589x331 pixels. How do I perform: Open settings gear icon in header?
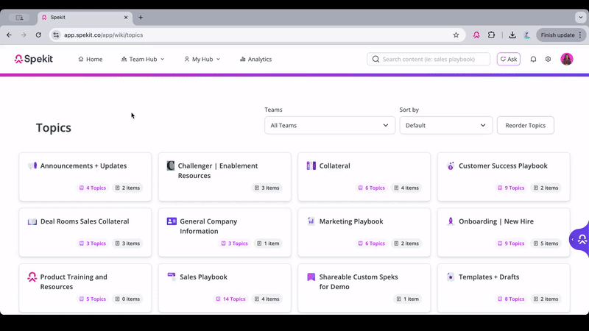coord(548,59)
